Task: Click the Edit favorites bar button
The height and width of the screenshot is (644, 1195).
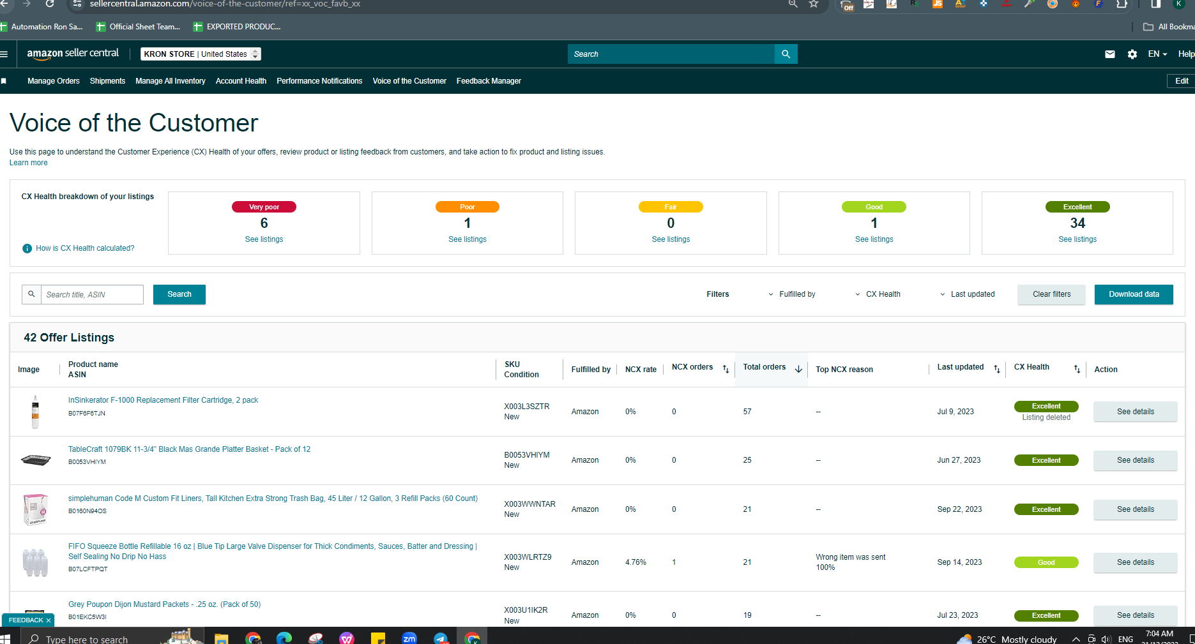Action: 1182,81
